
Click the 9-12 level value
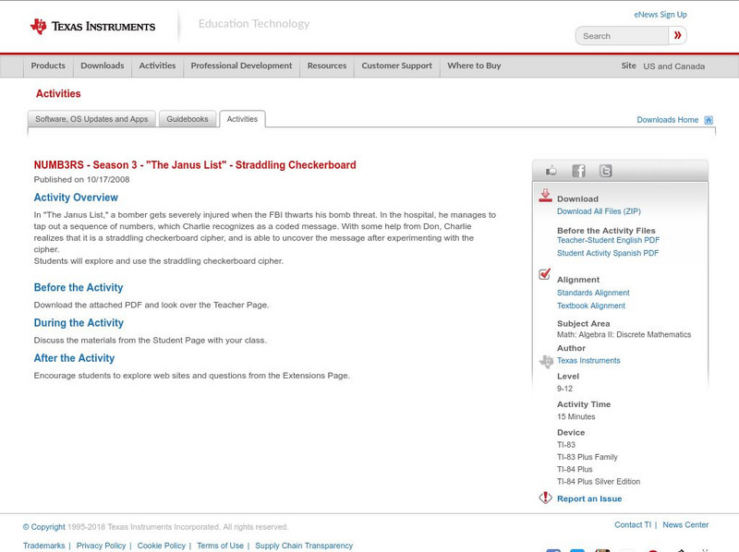click(x=564, y=389)
